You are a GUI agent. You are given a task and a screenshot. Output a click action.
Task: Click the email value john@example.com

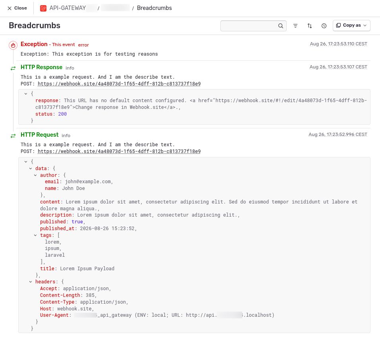88,182
